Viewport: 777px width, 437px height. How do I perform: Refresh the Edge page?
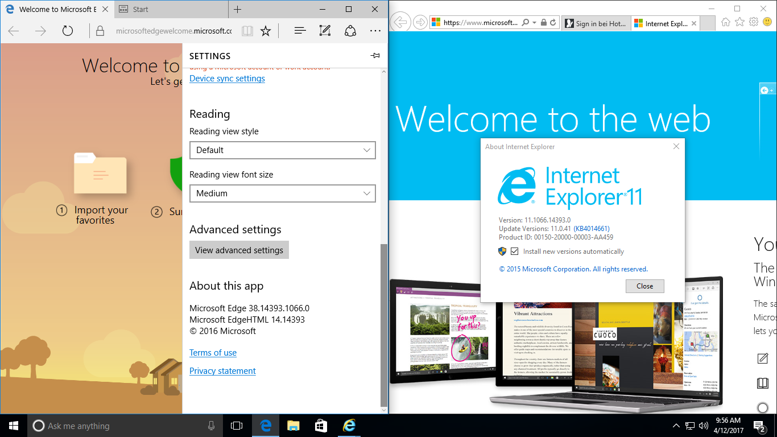click(x=68, y=31)
